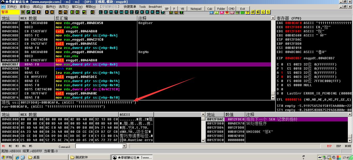Switch to memory dump tab M2

click(x=10, y=146)
